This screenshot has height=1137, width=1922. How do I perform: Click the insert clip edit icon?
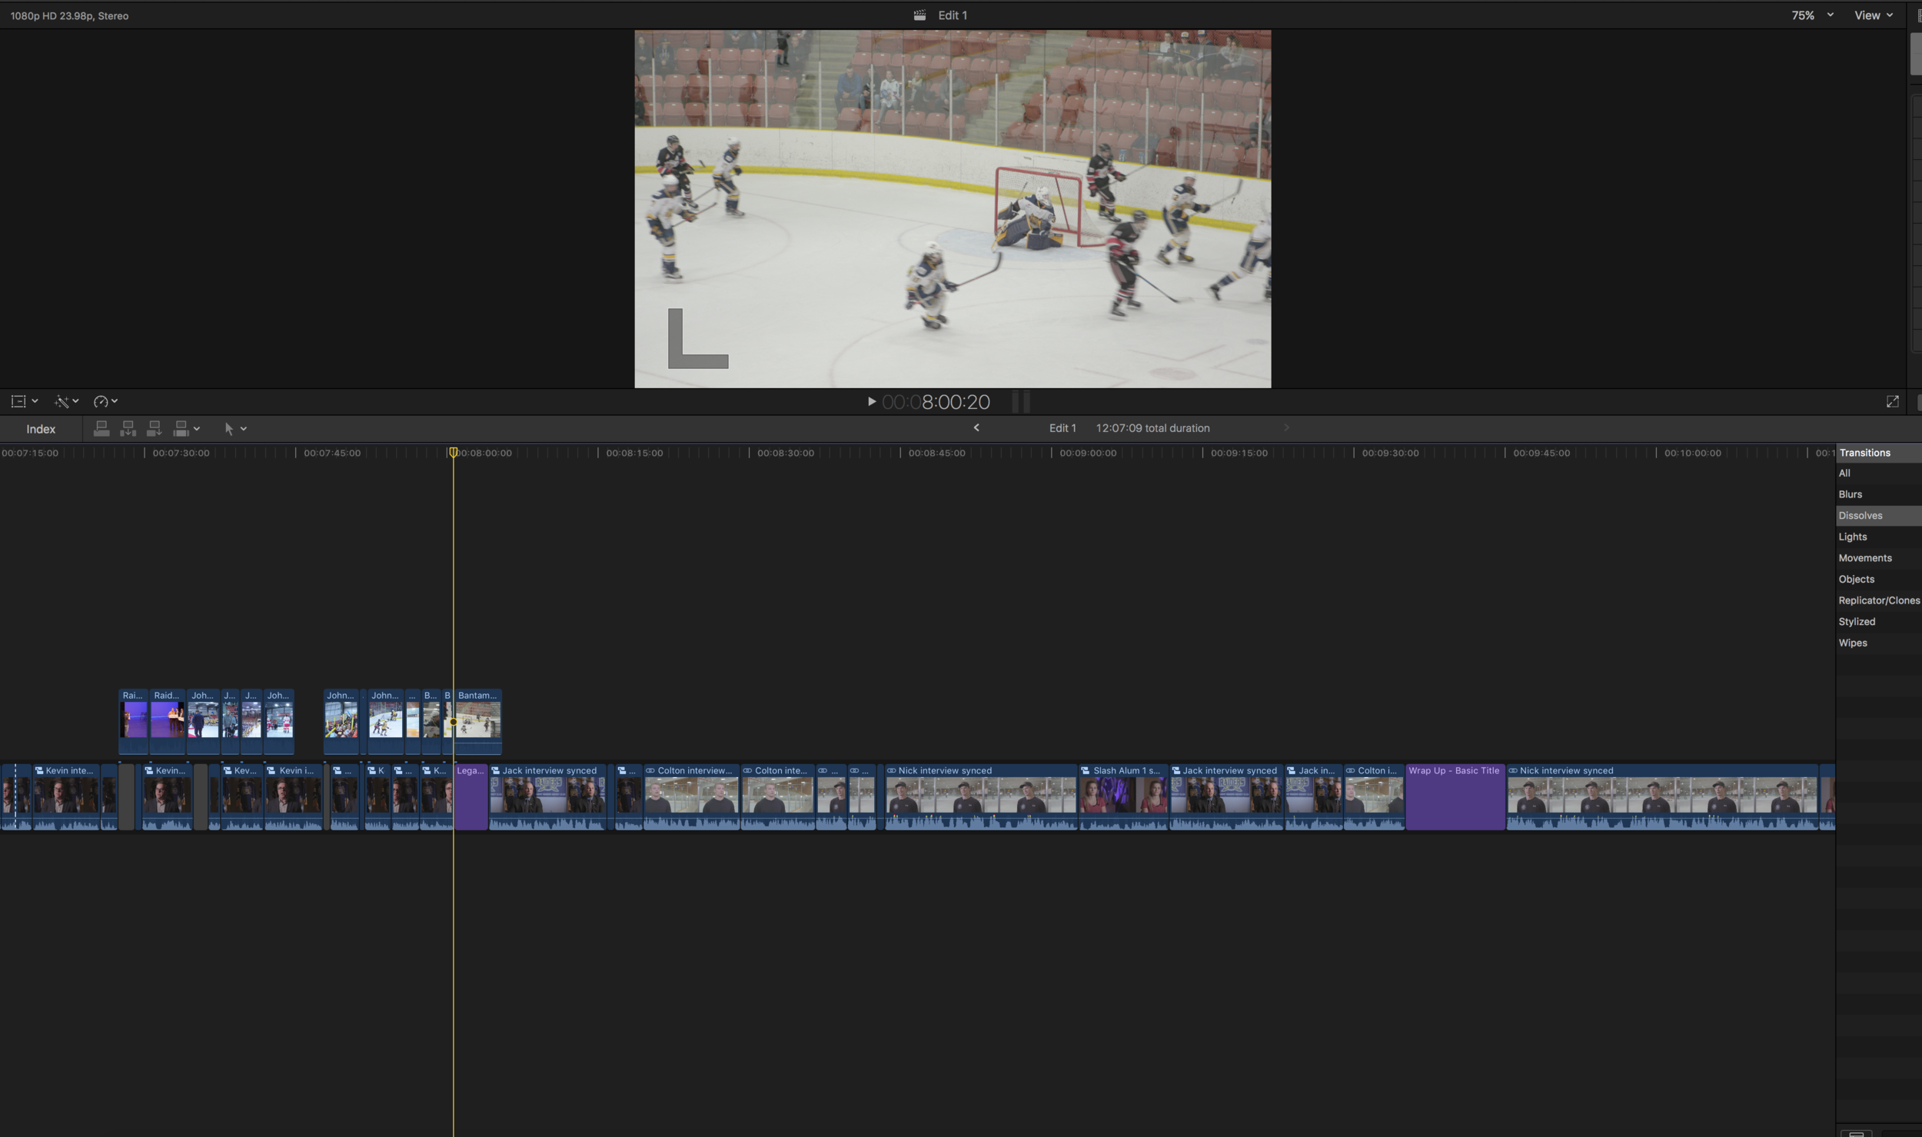pyautogui.click(x=128, y=428)
